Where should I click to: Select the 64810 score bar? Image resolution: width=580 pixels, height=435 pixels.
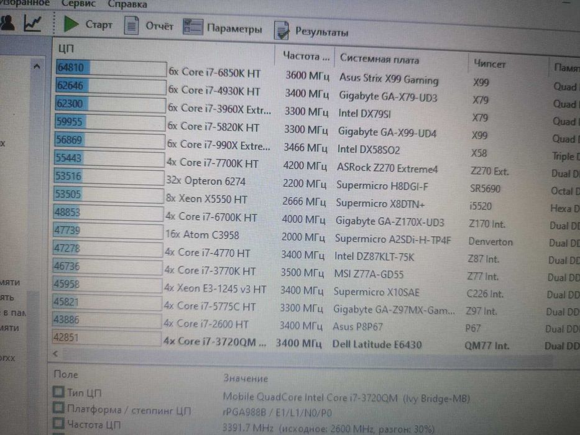(x=111, y=68)
